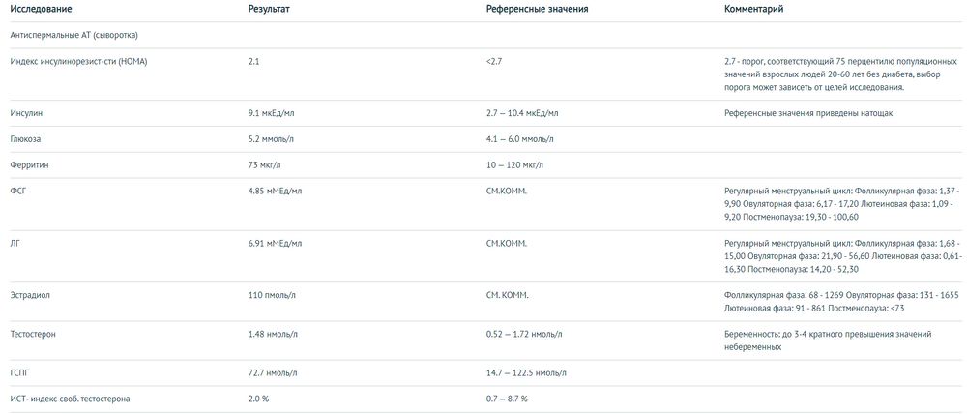967x414 pixels.
Task: Click the HOMA index result value '2.1'
Action: [x=254, y=61]
